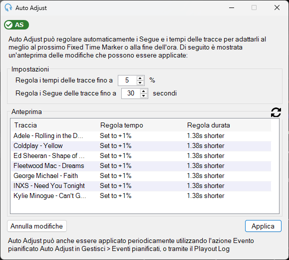Select the INXS - Need You Tonight row
The width and height of the screenshot is (289, 260).
coord(141,185)
